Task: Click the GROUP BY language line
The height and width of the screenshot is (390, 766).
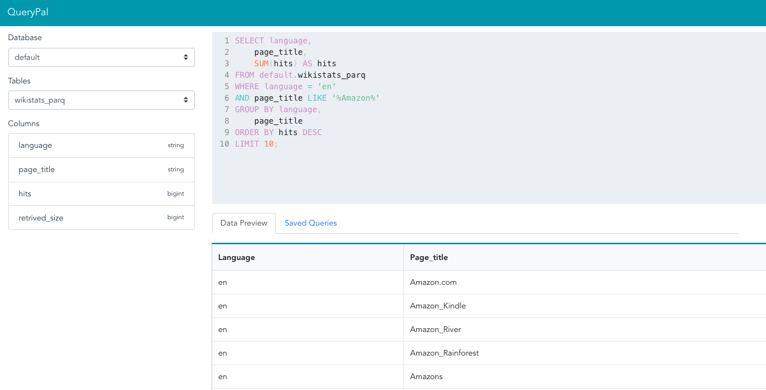Action: (278, 110)
